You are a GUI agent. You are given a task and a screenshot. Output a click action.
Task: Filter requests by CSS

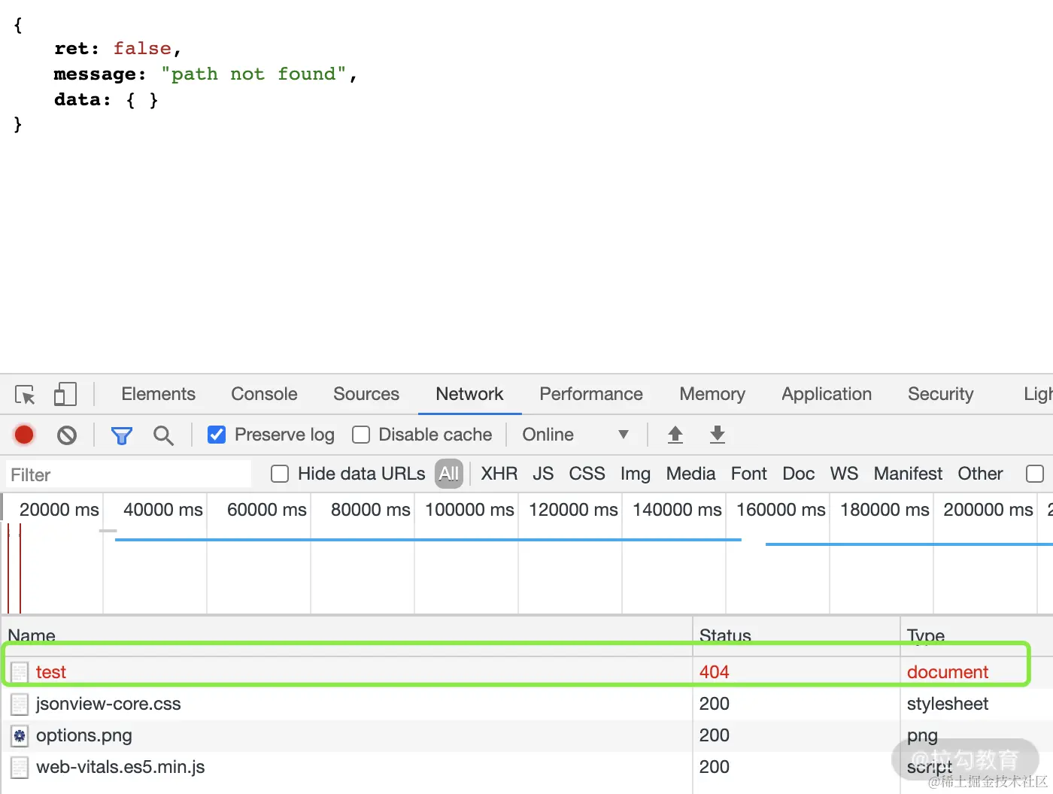coord(587,474)
